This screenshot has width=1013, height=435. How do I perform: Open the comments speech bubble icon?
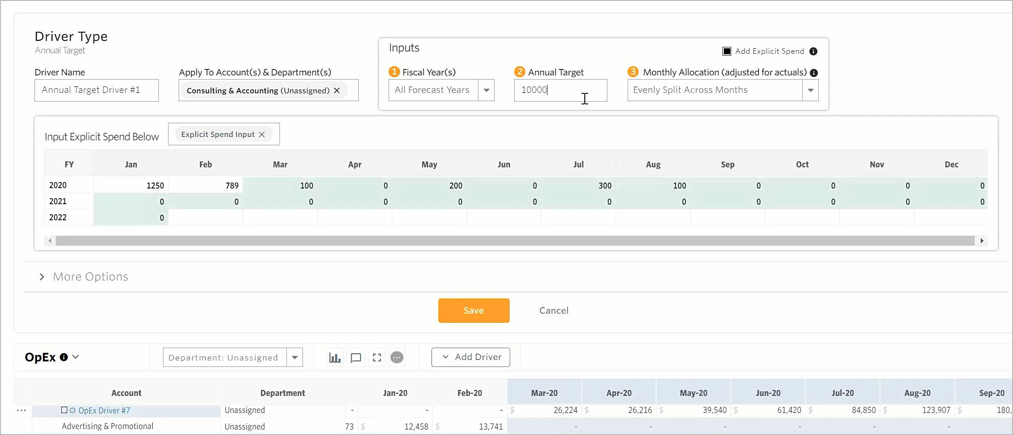click(356, 358)
